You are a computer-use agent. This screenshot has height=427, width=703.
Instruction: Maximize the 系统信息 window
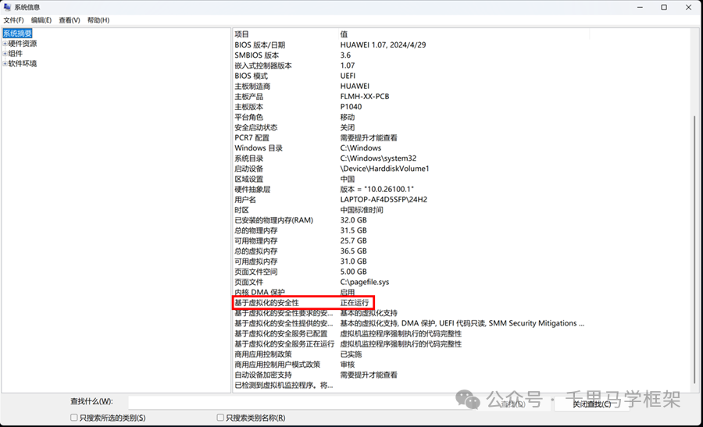tap(664, 7)
